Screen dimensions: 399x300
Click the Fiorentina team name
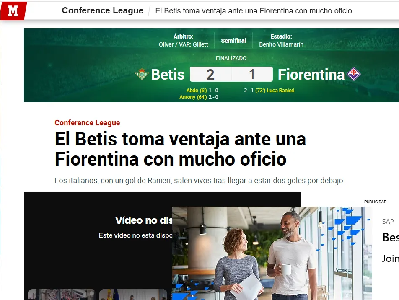[x=311, y=75]
